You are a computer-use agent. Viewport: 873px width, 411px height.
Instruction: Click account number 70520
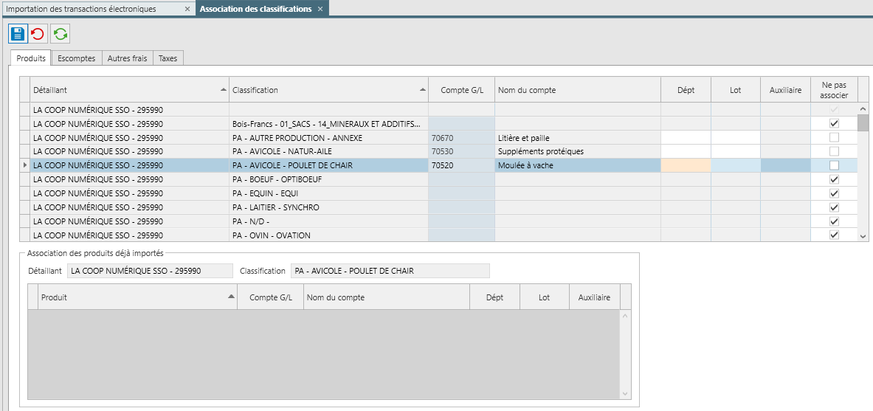[442, 165]
